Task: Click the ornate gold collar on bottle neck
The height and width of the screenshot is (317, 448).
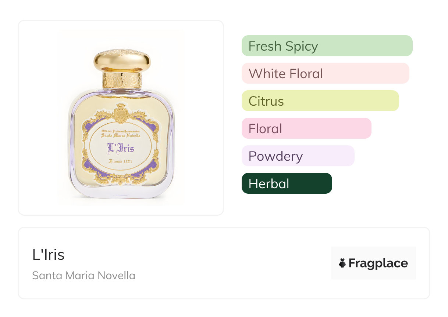Action: pyautogui.click(x=122, y=80)
